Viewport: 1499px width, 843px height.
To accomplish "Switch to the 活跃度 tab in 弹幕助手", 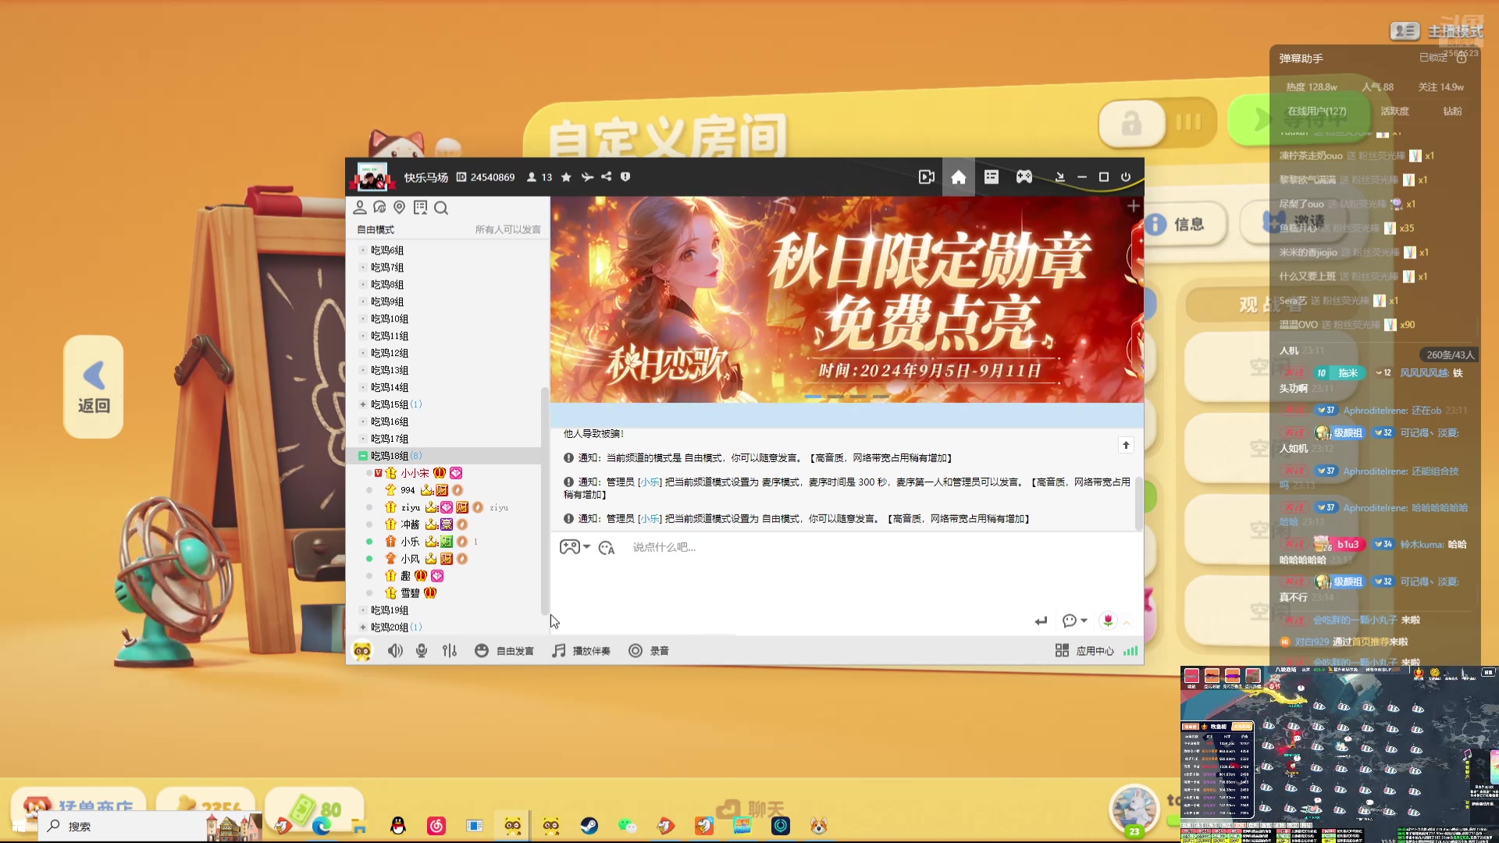I will (x=1394, y=111).
